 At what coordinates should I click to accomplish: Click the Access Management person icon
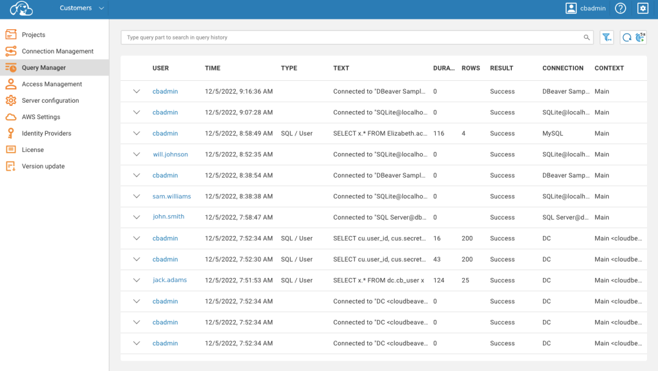tap(11, 84)
